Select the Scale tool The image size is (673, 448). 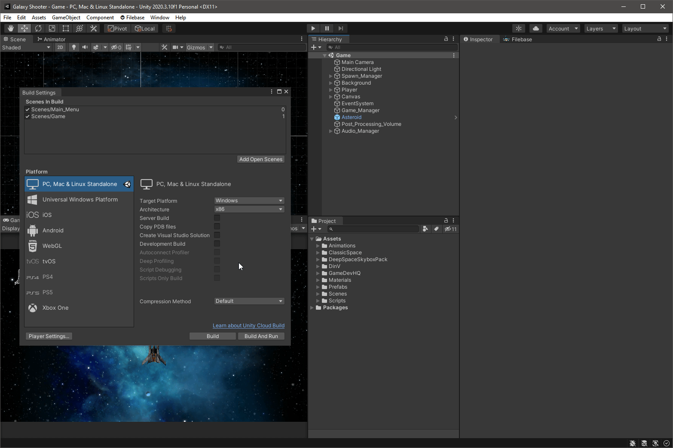click(52, 28)
